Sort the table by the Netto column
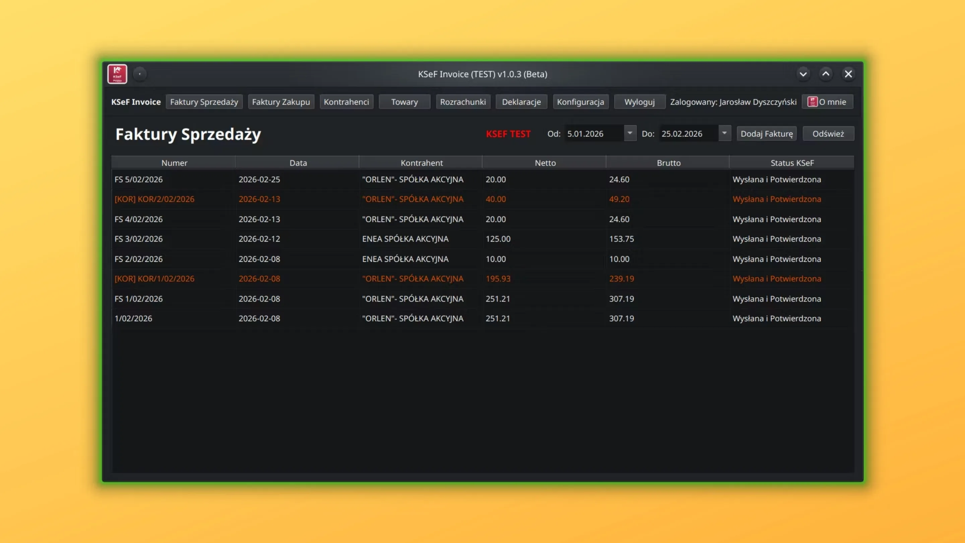 click(545, 163)
